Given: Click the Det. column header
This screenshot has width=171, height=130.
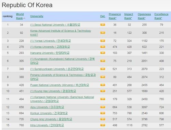Looking at the screenshot, I should (103, 16).
